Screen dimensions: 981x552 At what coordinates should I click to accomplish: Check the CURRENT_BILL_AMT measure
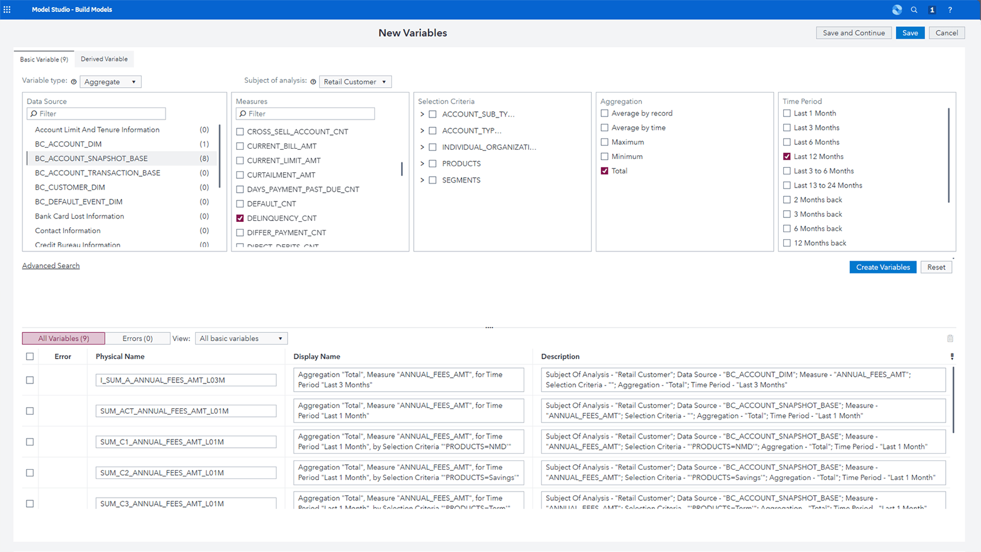240,145
